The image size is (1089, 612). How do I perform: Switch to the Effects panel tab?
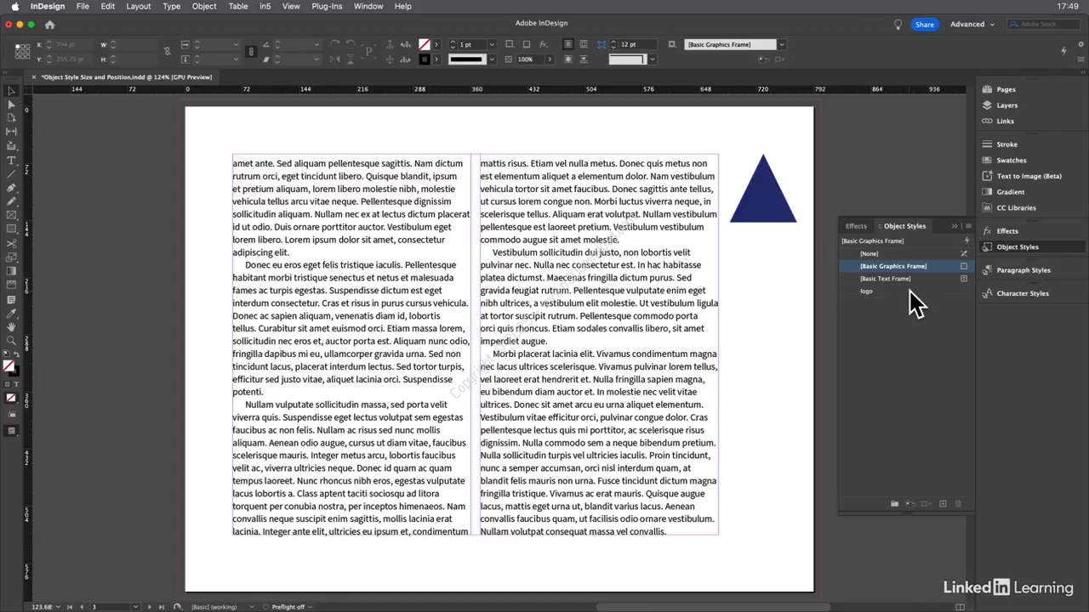click(856, 226)
